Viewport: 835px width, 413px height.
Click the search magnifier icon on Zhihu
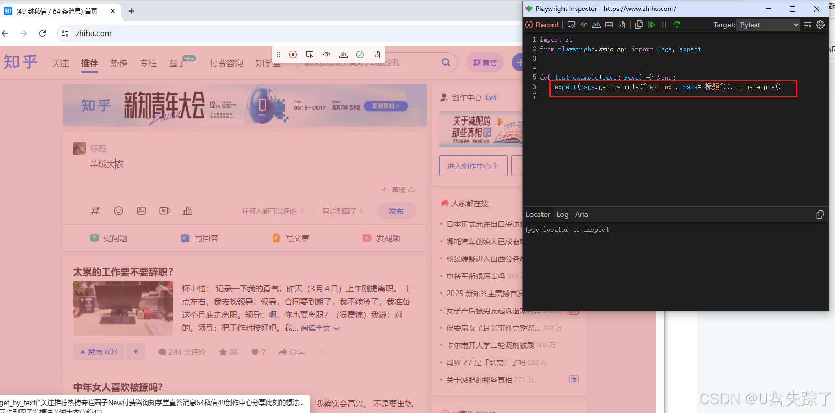[446, 62]
